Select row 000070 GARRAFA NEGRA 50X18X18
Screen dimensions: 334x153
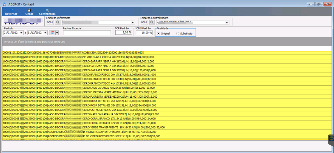pyautogui.click(x=166, y=70)
